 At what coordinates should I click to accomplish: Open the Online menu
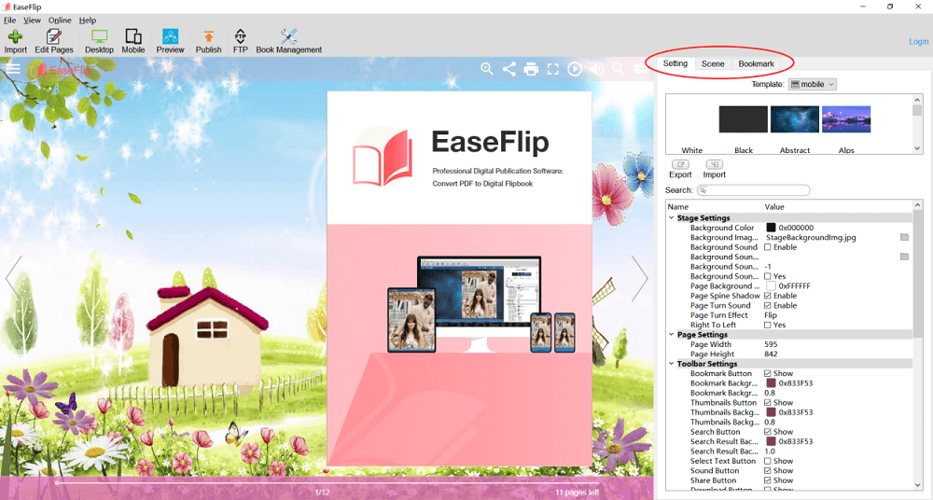pos(60,20)
